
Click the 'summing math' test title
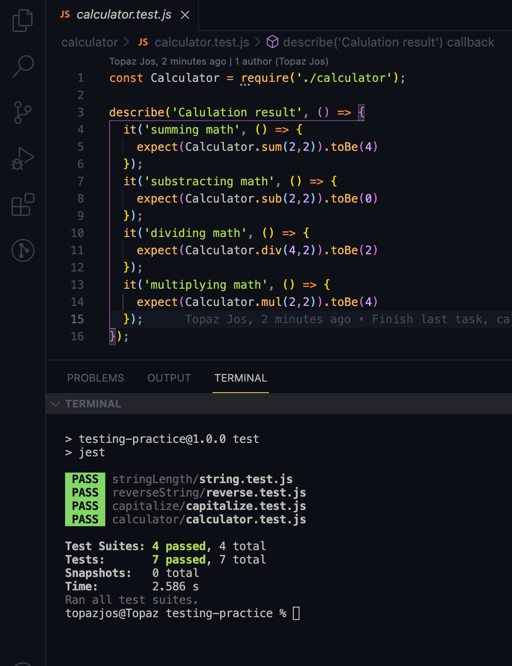192,130
